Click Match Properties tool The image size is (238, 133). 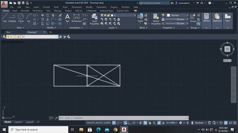(156, 19)
